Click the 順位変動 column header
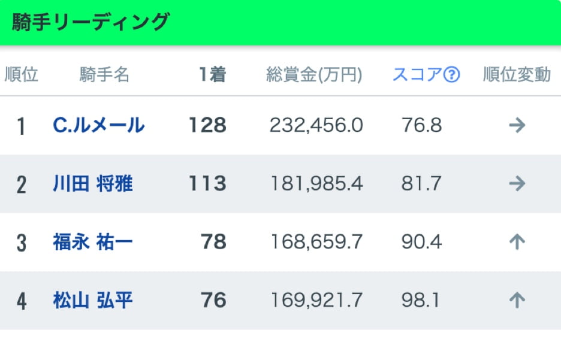561x345 pixels. tap(517, 75)
